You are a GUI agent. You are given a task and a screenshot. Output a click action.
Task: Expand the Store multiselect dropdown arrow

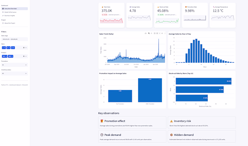pos(26,47)
